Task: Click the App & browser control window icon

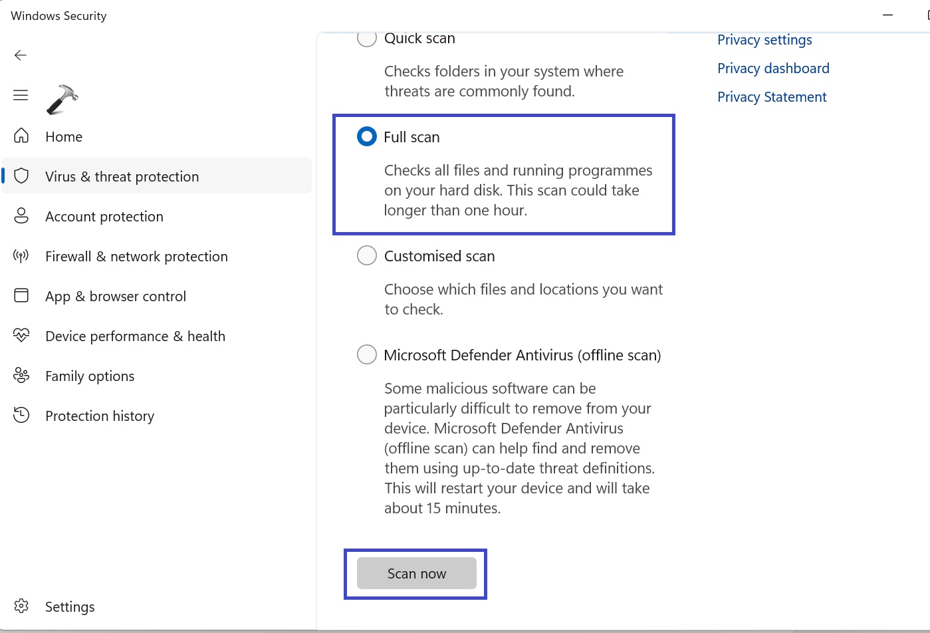Action: coord(21,296)
